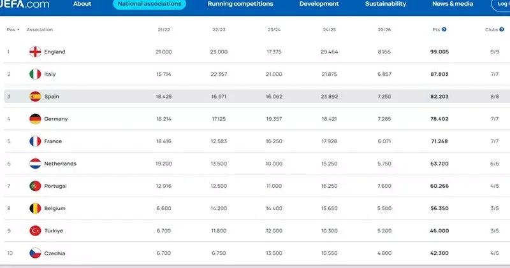Image resolution: width=510 pixels, height=268 pixels.
Task: Click the Spain flag icon
Action: point(36,97)
